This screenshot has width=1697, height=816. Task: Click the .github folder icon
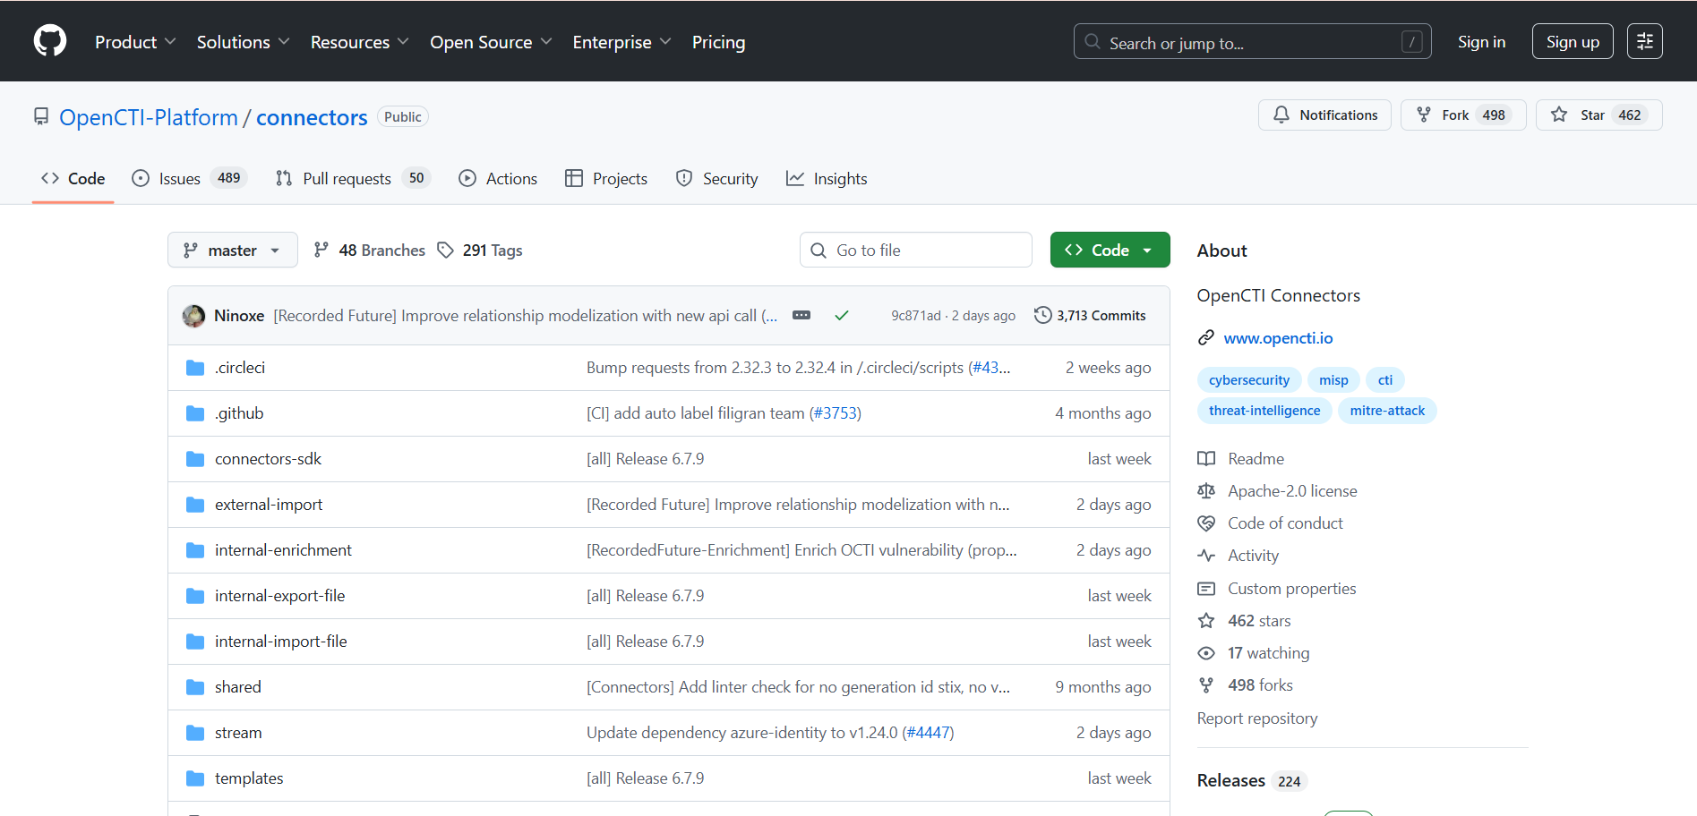pos(195,413)
